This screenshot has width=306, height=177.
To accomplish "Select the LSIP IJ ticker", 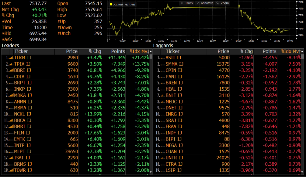I will pos(173,170).
